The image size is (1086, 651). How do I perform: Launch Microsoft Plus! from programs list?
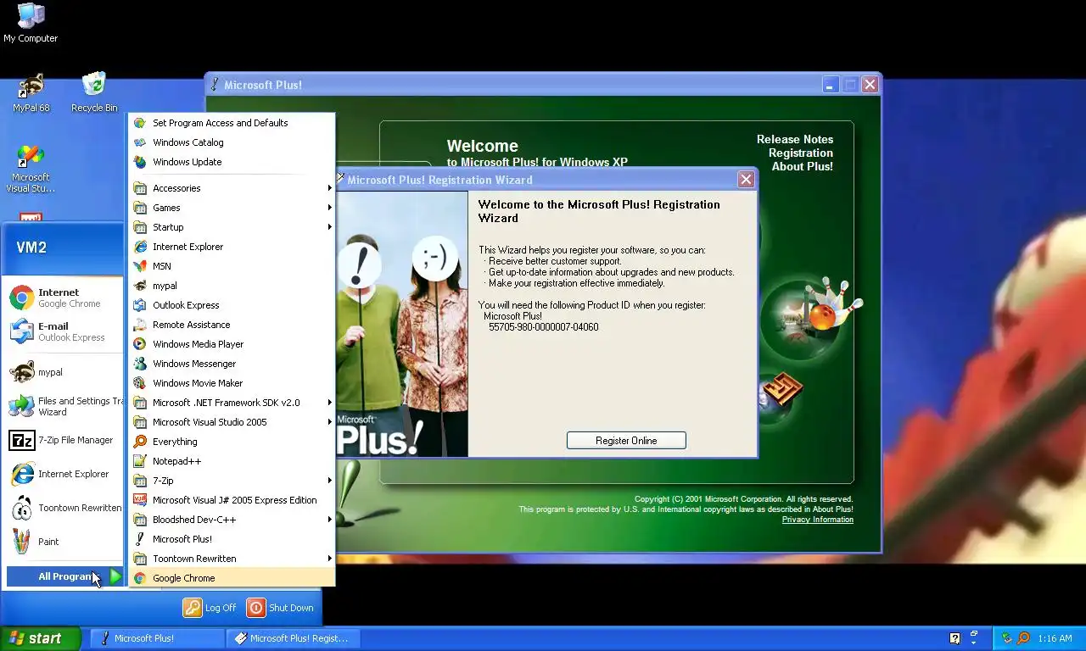(232, 539)
